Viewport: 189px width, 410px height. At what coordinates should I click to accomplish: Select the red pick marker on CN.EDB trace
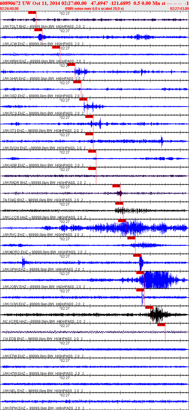coord(161,325)
